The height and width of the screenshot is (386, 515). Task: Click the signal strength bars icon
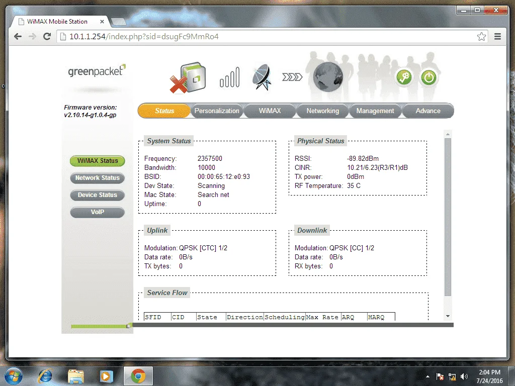[x=229, y=77]
